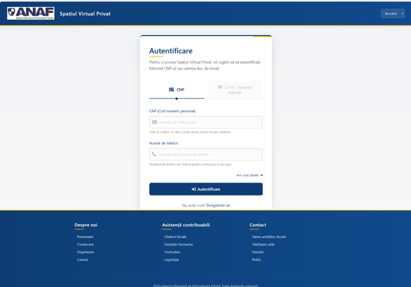Open the Română language dropdown
The width and height of the screenshot is (411, 287).
pyautogui.click(x=392, y=14)
